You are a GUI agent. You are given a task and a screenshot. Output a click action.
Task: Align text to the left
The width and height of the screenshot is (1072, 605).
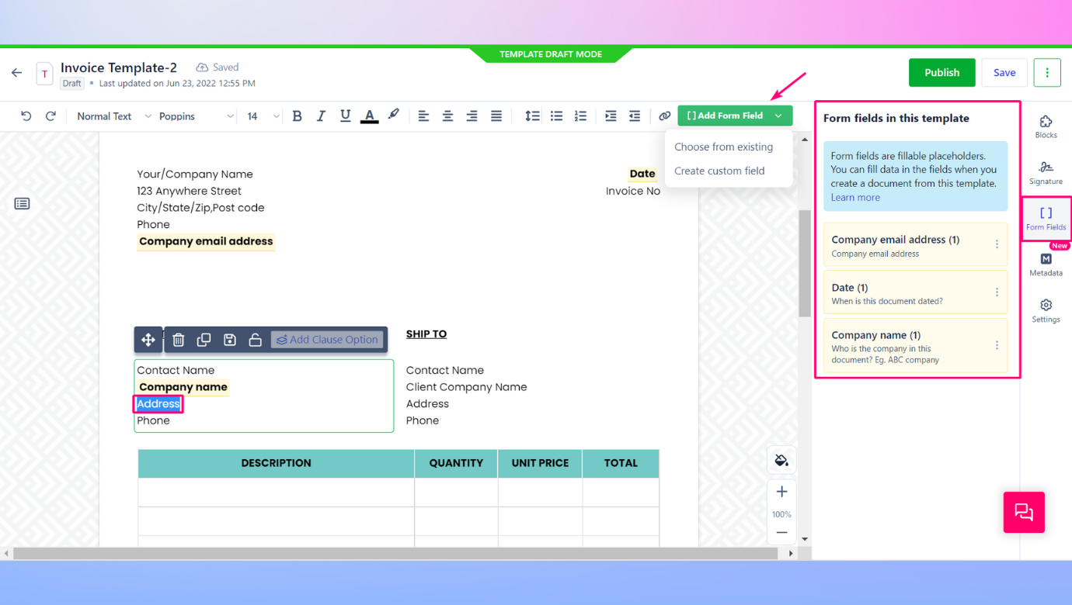click(423, 116)
